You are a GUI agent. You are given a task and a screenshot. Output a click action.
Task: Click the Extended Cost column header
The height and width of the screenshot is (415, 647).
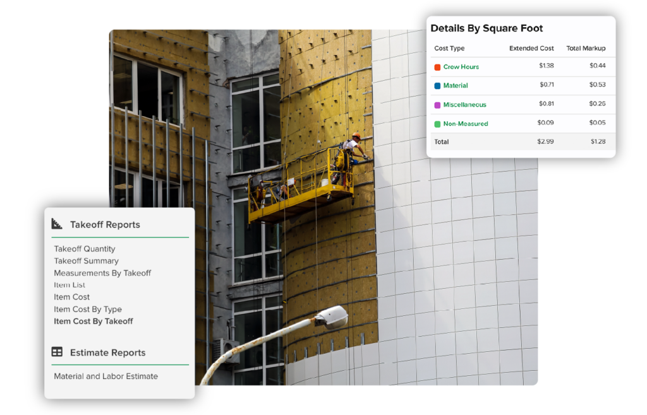531,49
